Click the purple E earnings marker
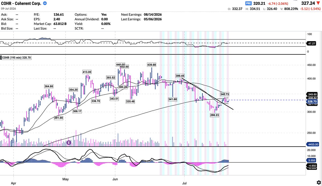Screen dimensions: 322x186 (69, 143)
